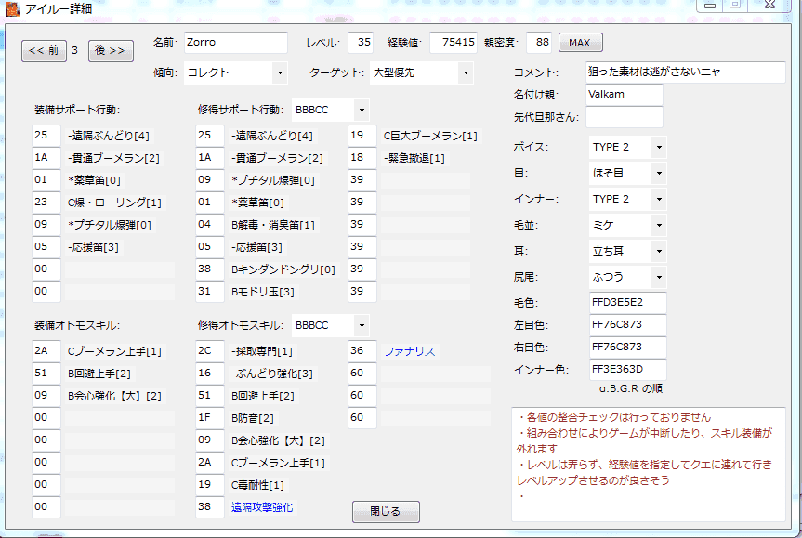Click equipped skill code 2A for Cブーメラン上手
This screenshot has height=538, width=802.
(46, 351)
